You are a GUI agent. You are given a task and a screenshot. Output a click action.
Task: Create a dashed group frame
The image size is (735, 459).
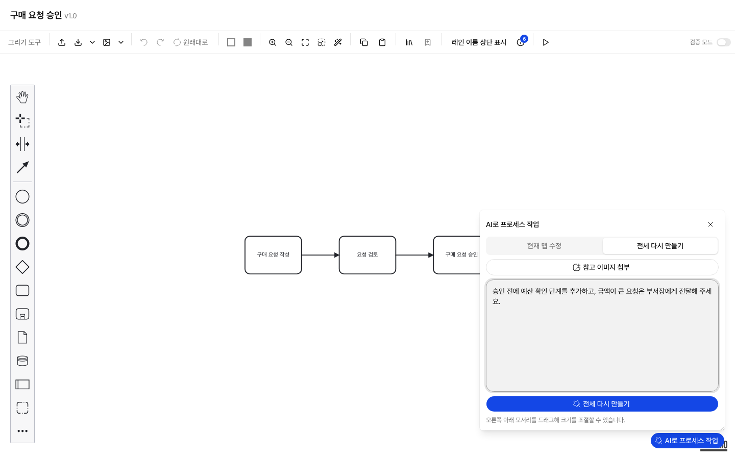click(x=22, y=408)
